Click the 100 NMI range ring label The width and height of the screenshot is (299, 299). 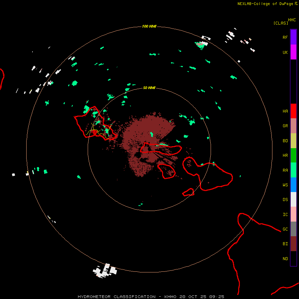(149, 26)
